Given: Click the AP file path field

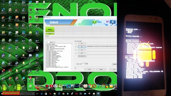Looking at the screenshot, I should tap(102, 47).
